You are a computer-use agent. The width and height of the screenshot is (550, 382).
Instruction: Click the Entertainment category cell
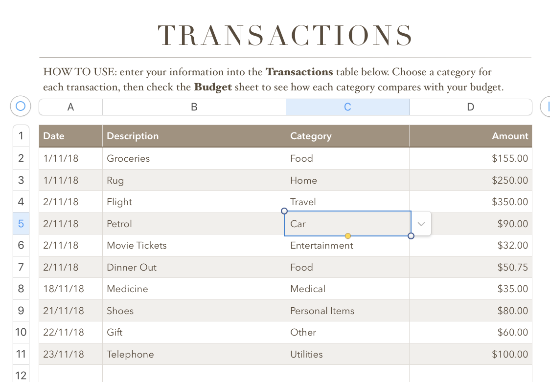click(321, 245)
